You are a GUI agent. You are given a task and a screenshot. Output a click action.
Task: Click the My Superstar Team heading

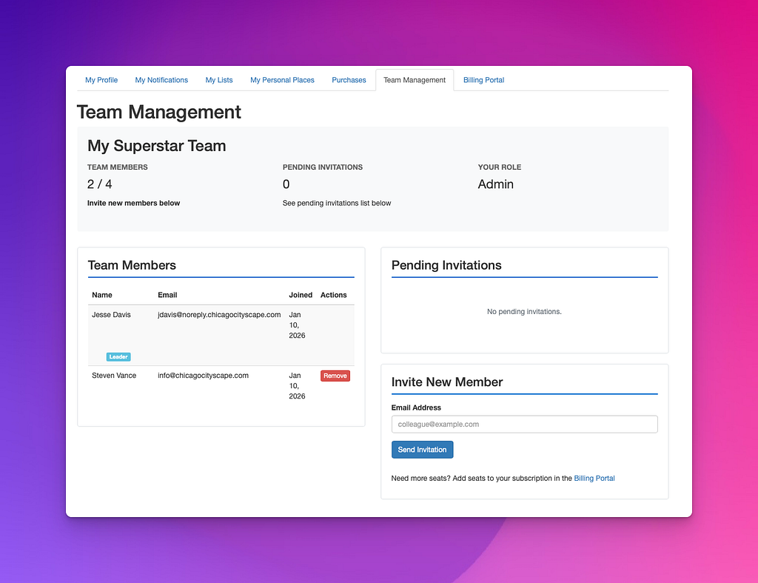point(157,146)
